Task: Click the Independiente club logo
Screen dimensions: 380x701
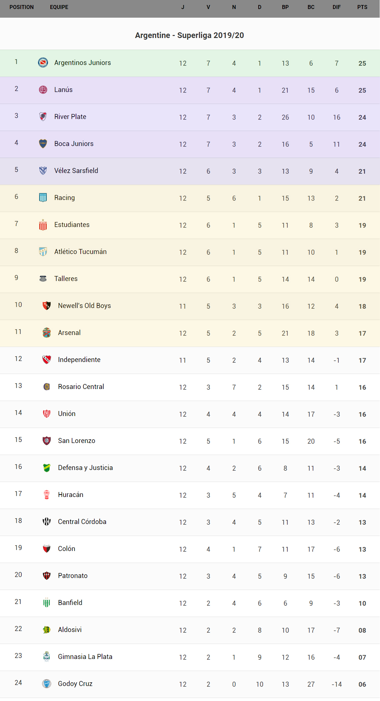Action: [47, 359]
